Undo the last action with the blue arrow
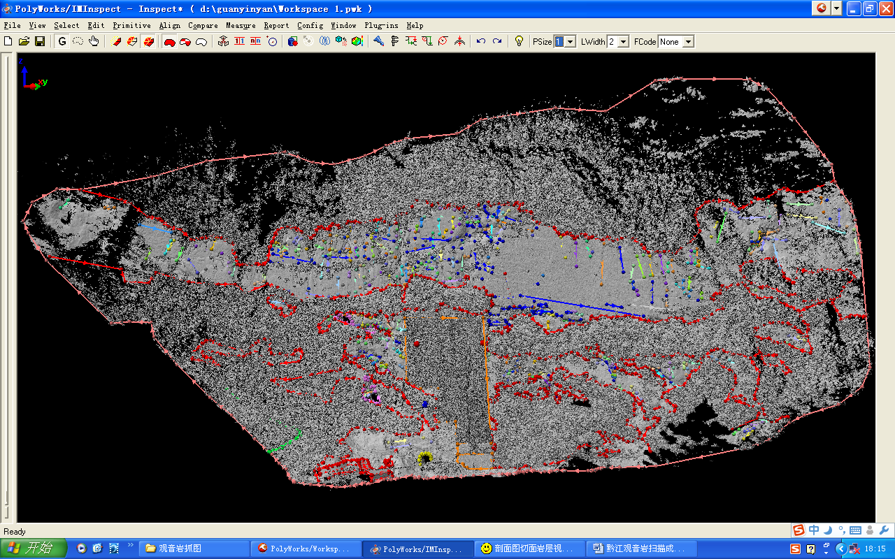 pos(481,42)
